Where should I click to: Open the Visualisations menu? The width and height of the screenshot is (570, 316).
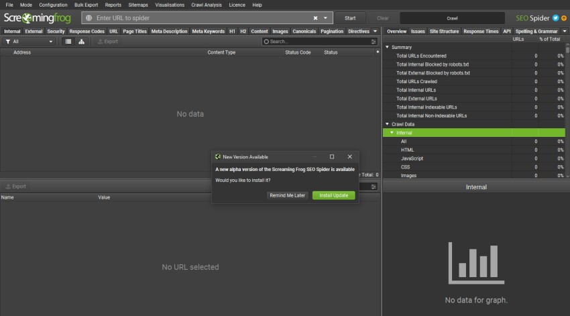point(170,5)
